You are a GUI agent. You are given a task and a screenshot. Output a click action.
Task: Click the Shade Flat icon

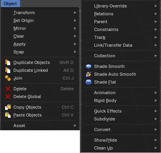pos(89,82)
